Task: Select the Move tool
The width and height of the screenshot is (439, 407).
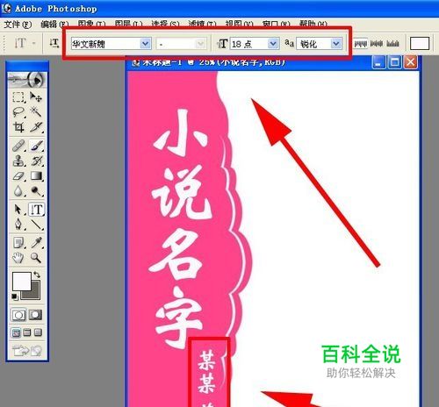Action: coord(36,96)
